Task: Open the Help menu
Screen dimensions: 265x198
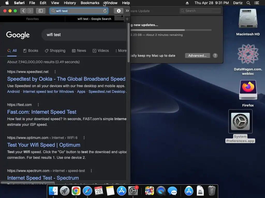Action: [126, 3]
